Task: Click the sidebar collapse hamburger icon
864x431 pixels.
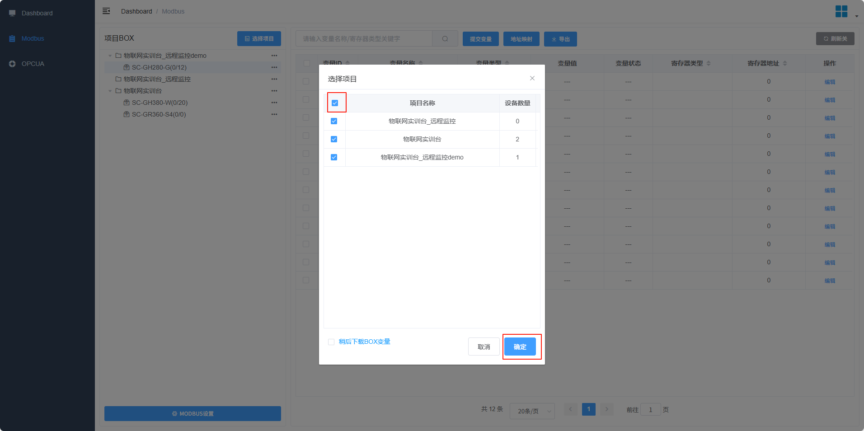Action: [106, 11]
